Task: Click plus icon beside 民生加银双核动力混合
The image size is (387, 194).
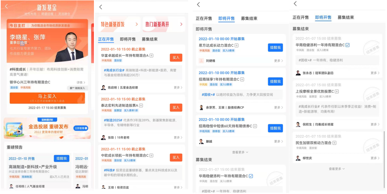Action: click(x=334, y=143)
